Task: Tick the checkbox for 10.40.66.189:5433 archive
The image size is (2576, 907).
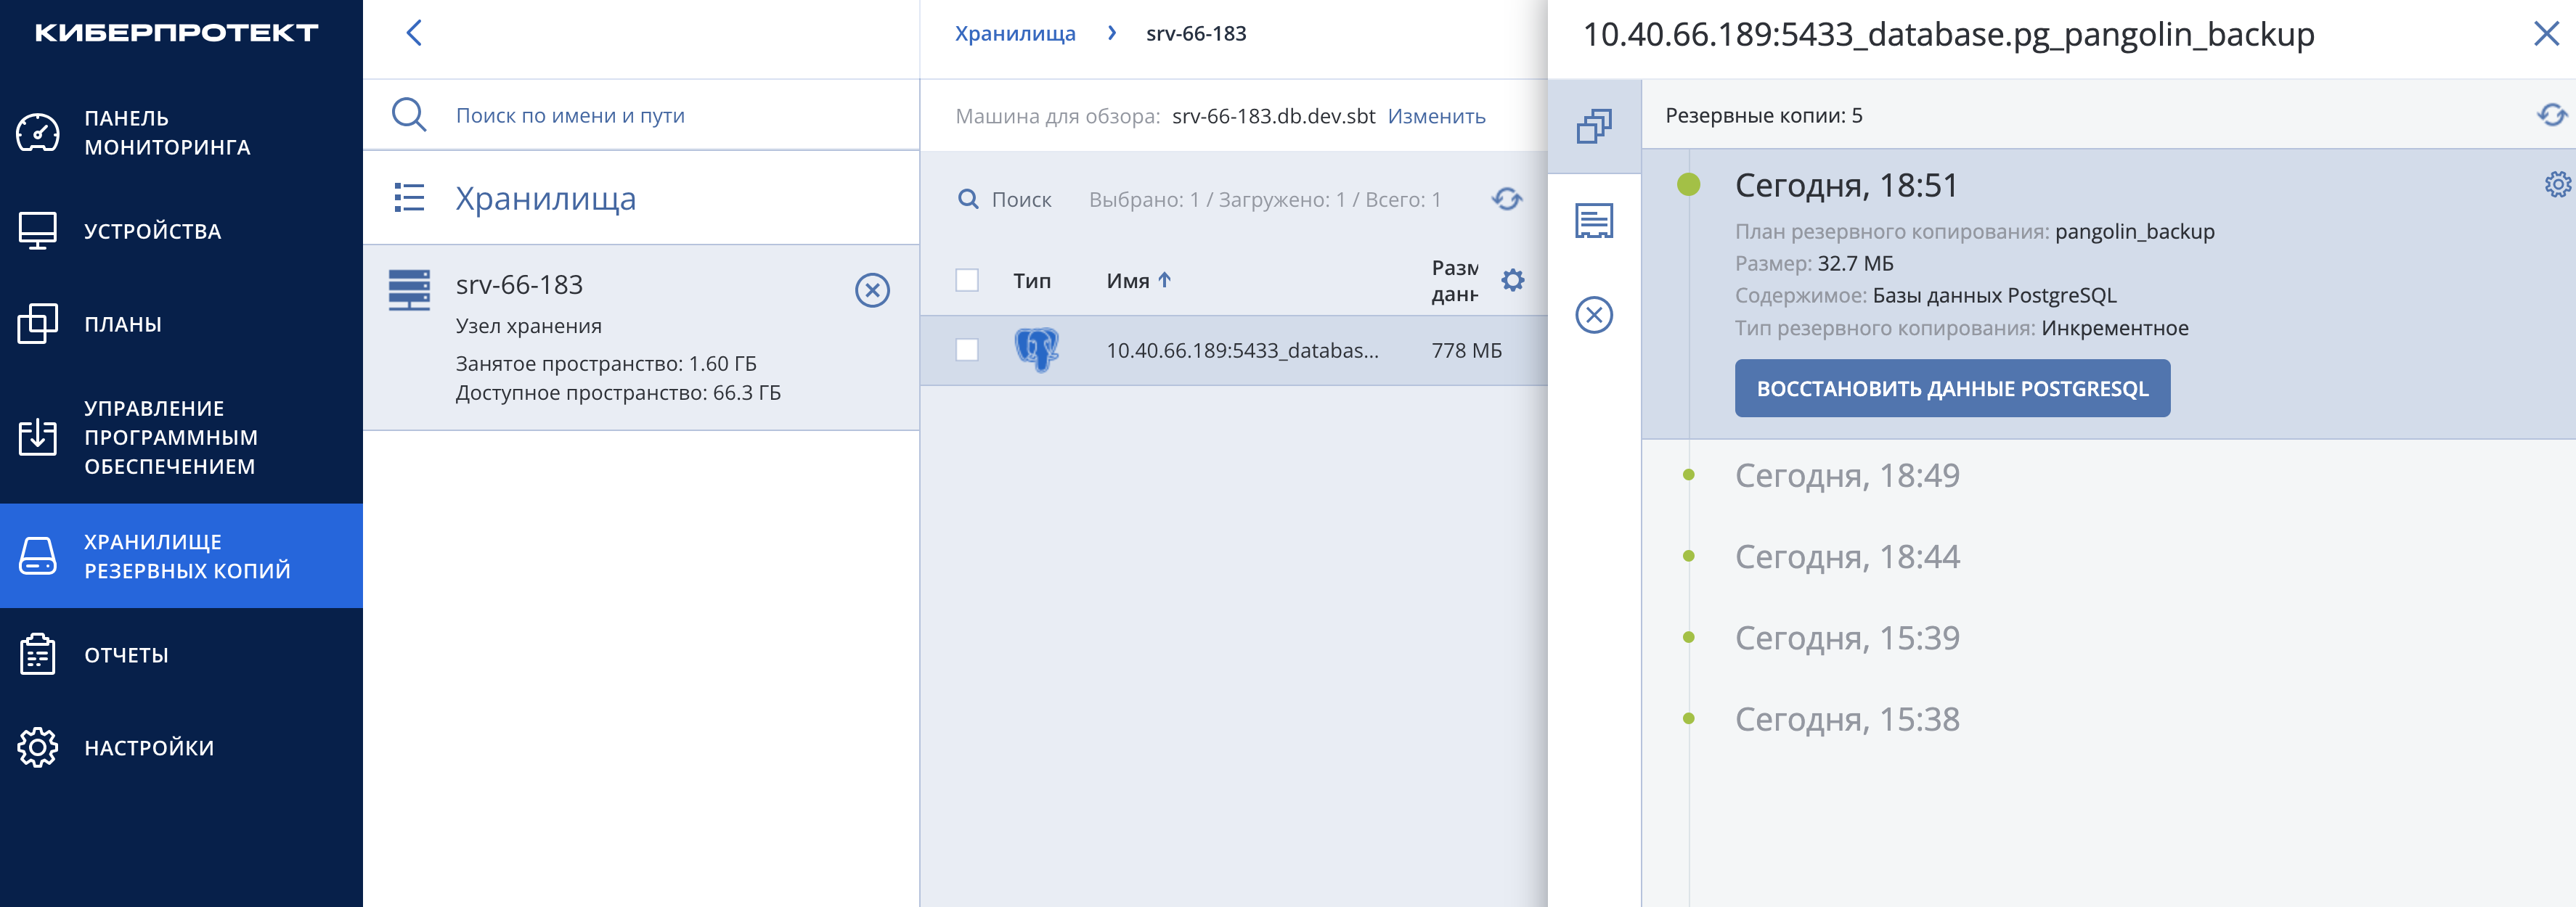Action: [x=967, y=350]
